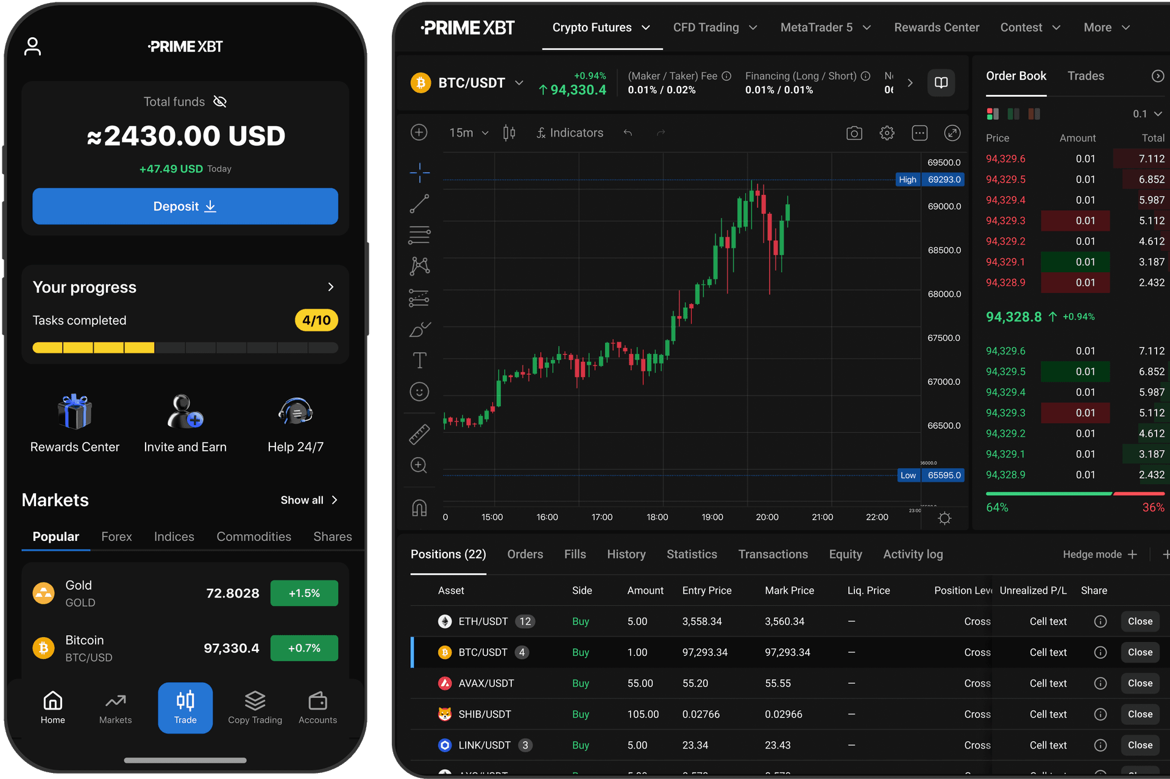The width and height of the screenshot is (1170, 779).
Task: Open chart time axis settings icon
Action: (945, 518)
